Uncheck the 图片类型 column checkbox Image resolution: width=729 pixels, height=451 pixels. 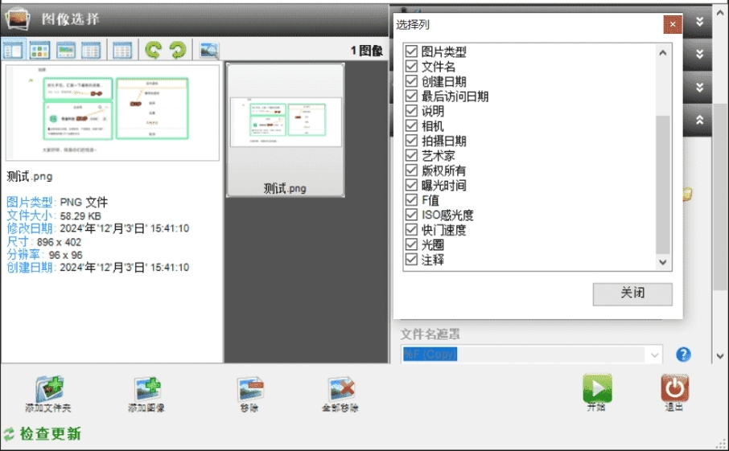[411, 51]
